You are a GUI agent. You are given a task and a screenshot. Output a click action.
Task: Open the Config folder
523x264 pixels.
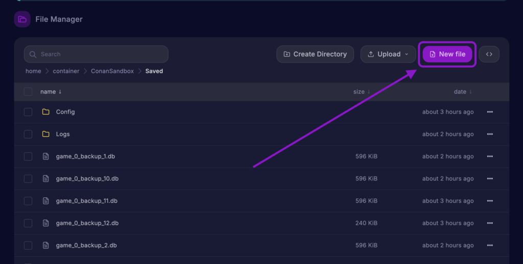tap(65, 112)
